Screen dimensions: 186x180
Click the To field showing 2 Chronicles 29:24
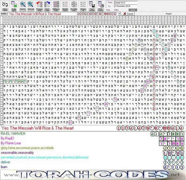(x=126, y=6)
